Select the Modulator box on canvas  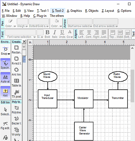[84, 99]
